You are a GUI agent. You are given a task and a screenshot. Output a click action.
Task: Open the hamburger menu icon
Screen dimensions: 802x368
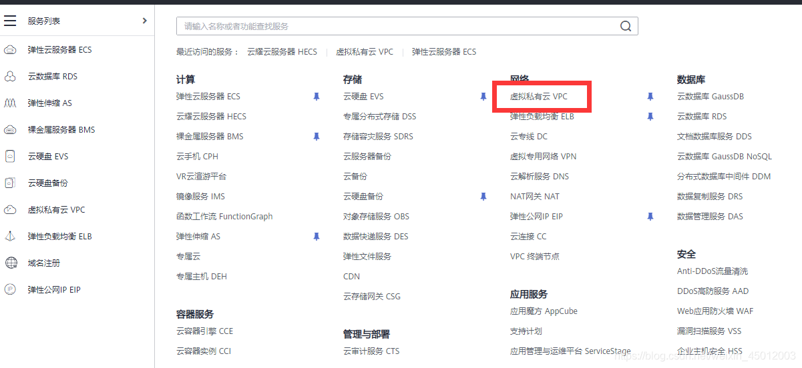pos(10,21)
